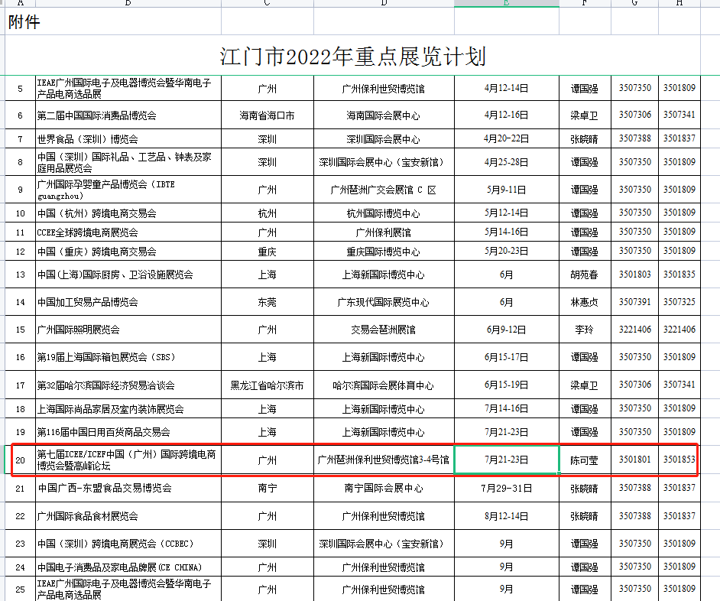
Task: Select title cell 江门市2022年重点展览计划
Action: point(352,56)
